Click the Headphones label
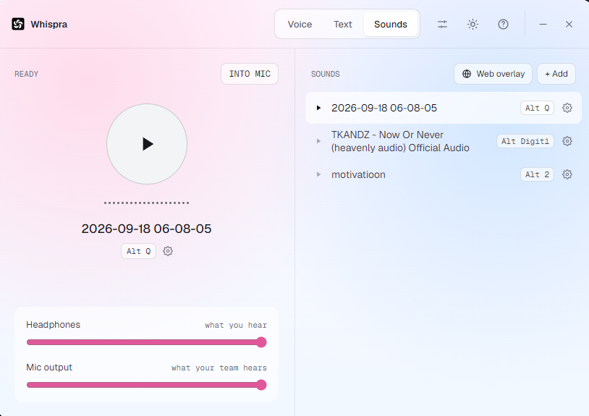The height and width of the screenshot is (416, 589). click(x=54, y=325)
